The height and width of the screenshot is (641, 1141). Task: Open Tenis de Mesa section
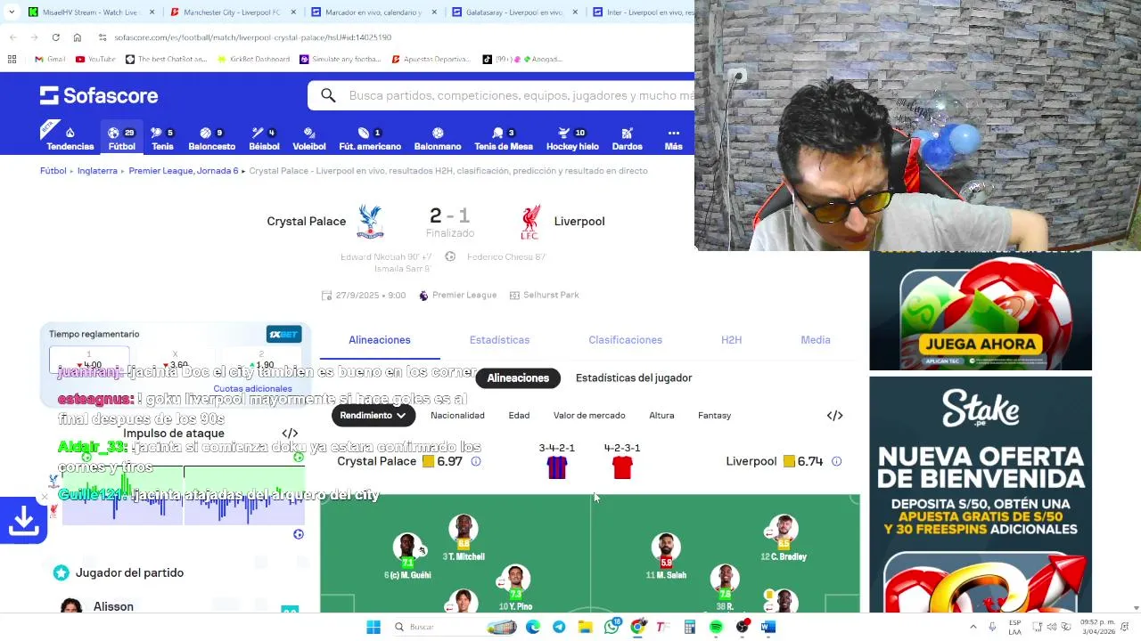pyautogui.click(x=504, y=138)
